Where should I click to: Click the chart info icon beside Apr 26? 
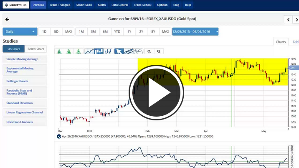click(59, 137)
